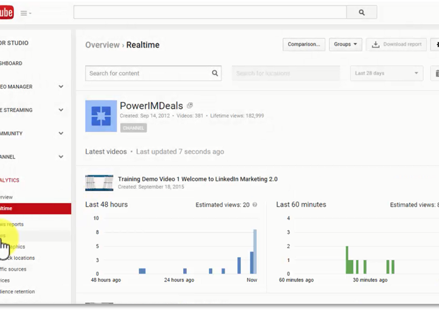This screenshot has width=439, height=311.
Task: Click 'Last updated 7 seconds ago' text
Action: pos(180,152)
